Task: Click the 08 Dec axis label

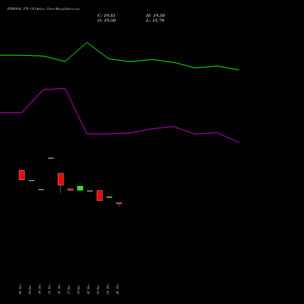Action: tap(20, 289)
